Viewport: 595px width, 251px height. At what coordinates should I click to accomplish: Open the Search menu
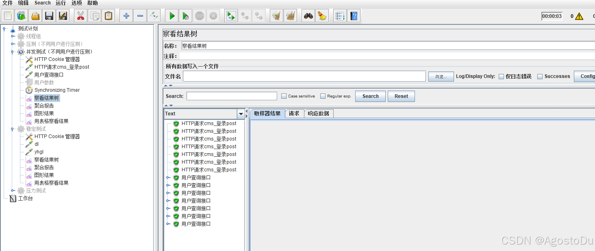pyautogui.click(x=43, y=3)
